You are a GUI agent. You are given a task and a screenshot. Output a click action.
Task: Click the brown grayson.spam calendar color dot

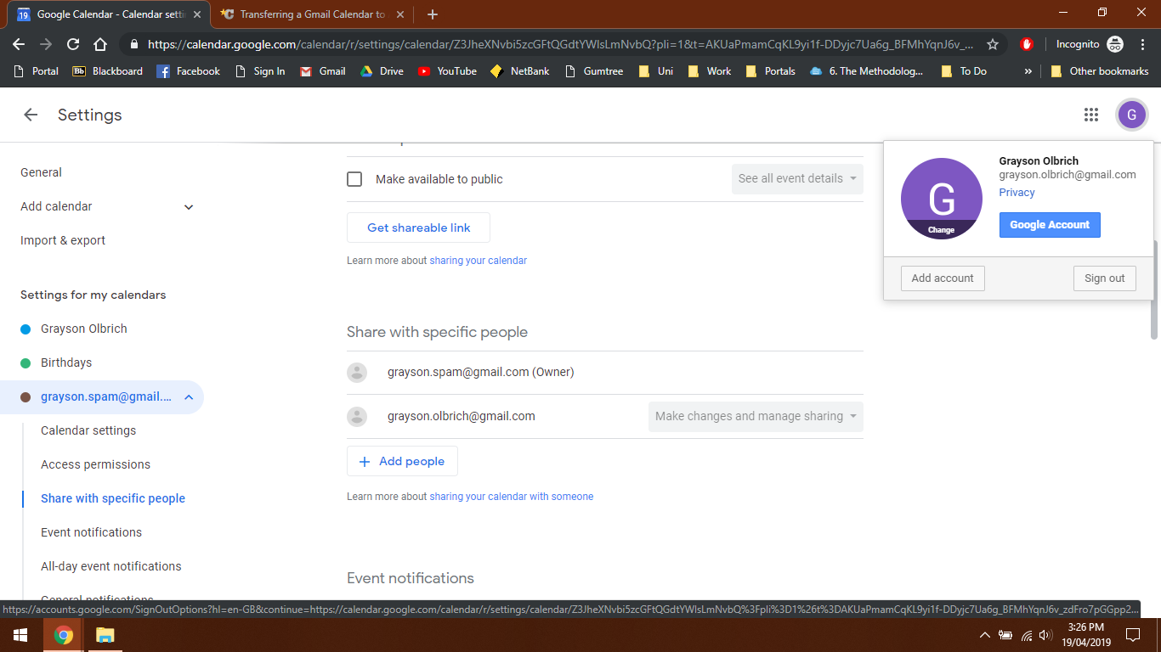[25, 396]
